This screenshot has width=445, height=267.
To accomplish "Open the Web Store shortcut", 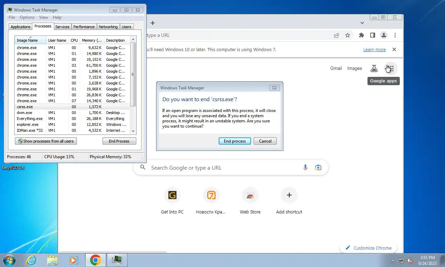I will 250,201.
